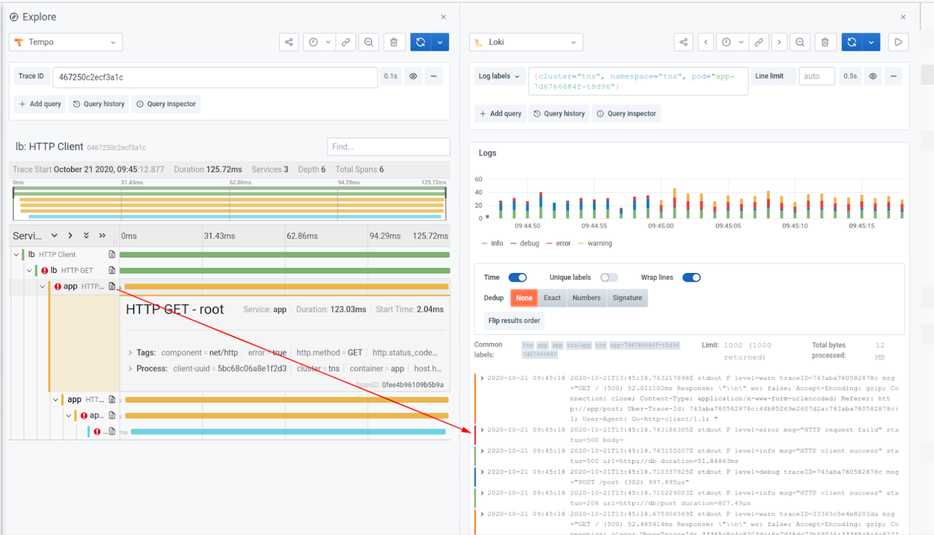Collapse the lb HTTP GET span row
Viewport: 934px width, 535px height.
pos(30,271)
